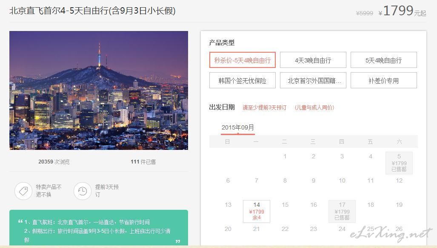The image size is (437, 248).
Task: Click the 特卖产品不退不换 label
Action: tap(49, 191)
